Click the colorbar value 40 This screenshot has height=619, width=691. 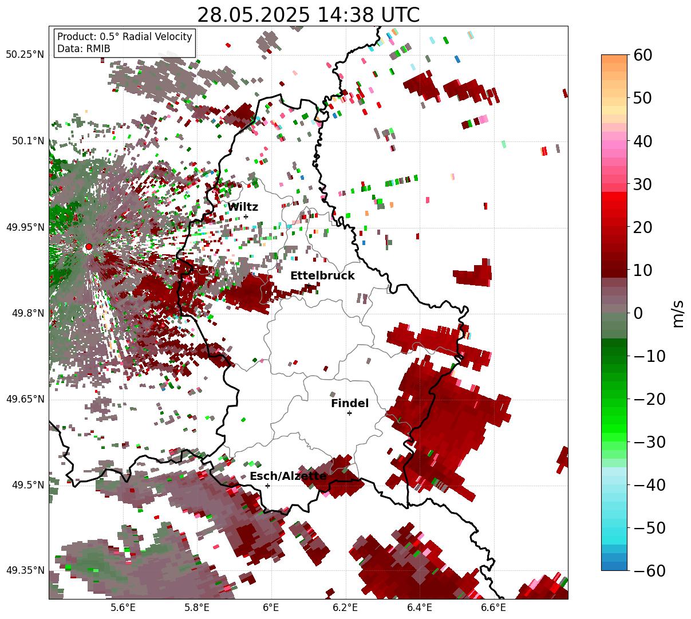coord(642,141)
